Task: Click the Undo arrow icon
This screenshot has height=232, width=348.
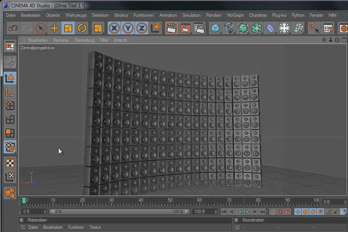Action: click(x=13, y=28)
